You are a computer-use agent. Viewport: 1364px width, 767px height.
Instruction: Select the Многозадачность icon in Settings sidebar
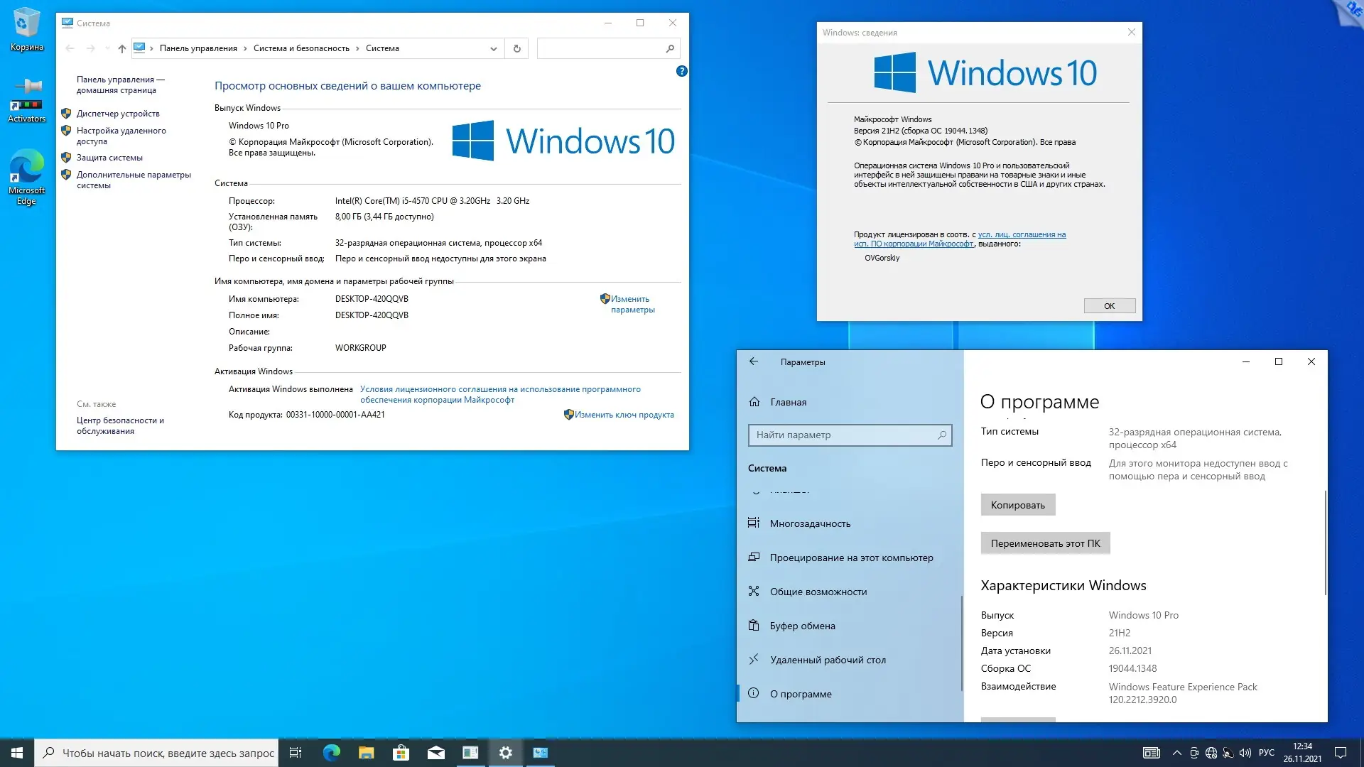754,523
